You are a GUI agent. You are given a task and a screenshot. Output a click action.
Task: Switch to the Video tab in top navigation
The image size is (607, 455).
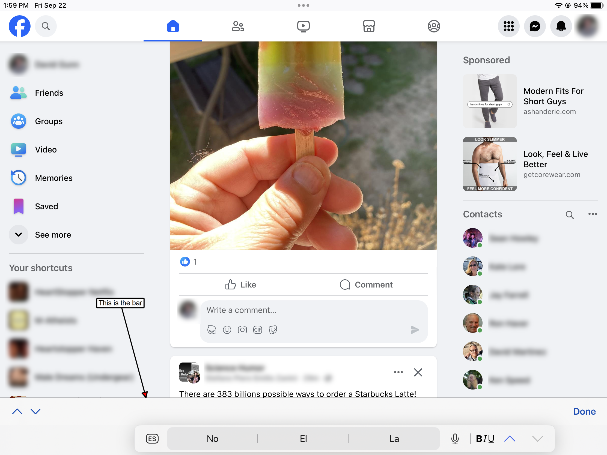[x=303, y=26]
